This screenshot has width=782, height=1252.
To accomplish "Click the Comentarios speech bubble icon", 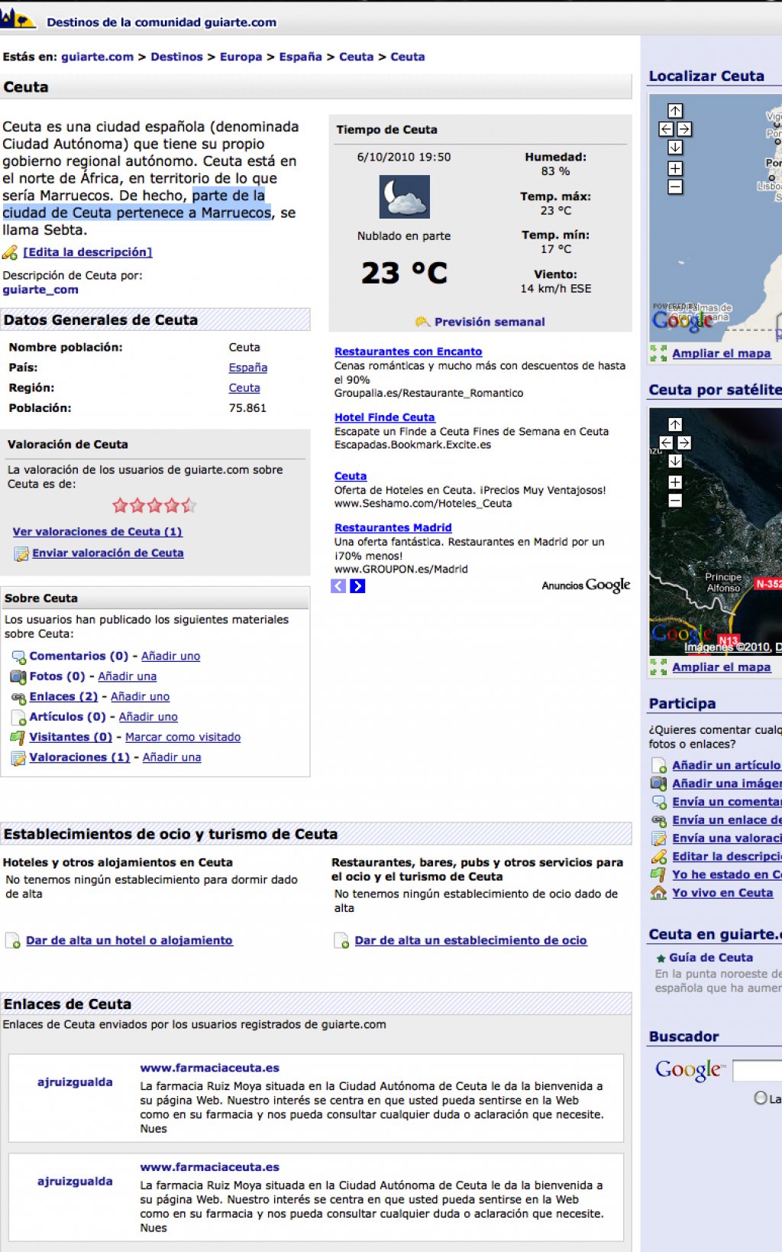I will (18, 657).
